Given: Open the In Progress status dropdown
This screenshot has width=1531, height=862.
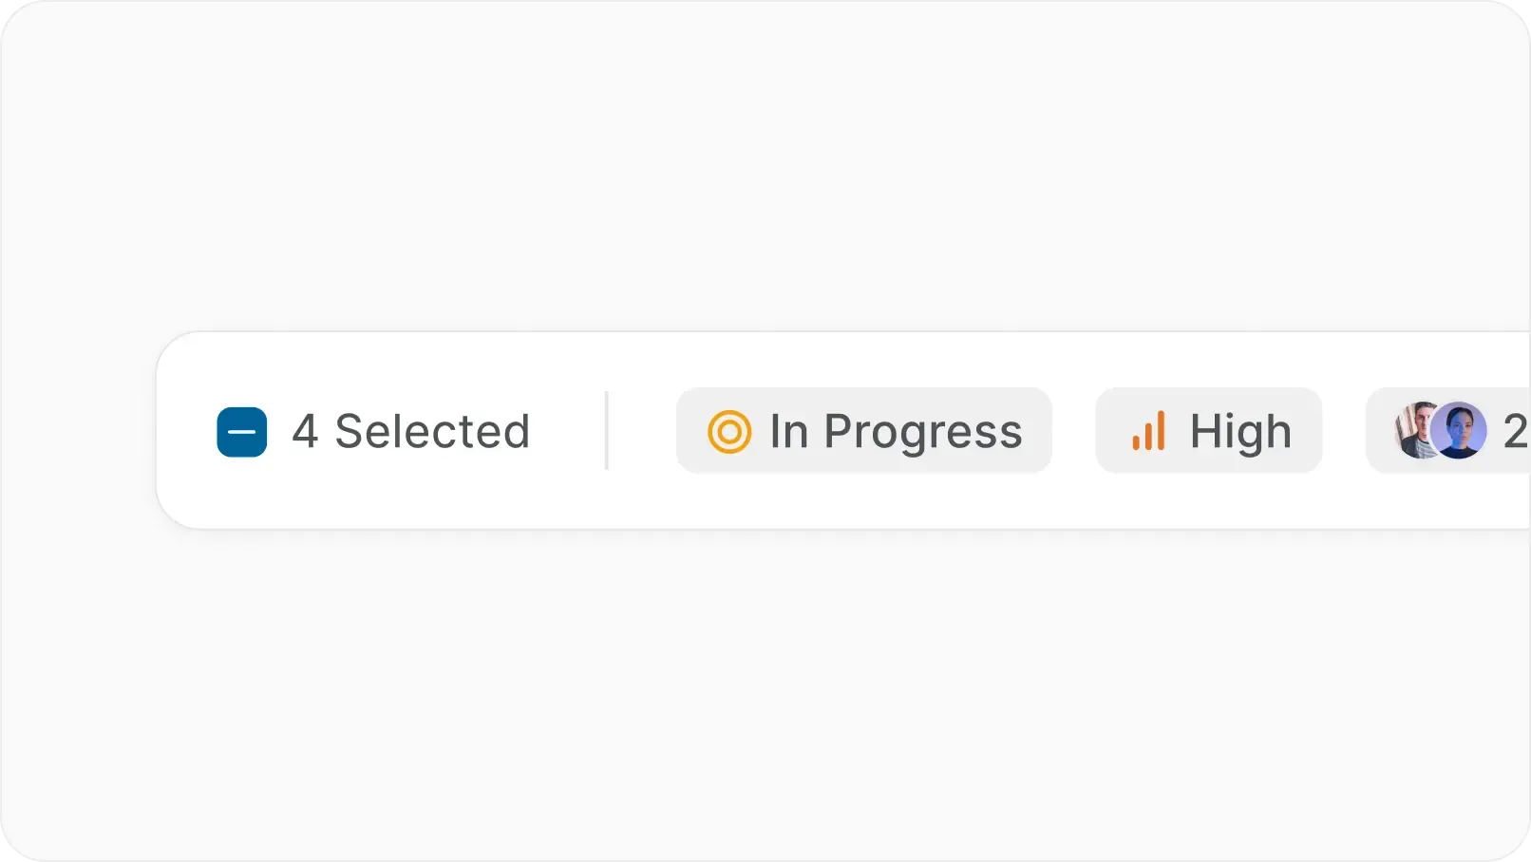Looking at the screenshot, I should click(x=863, y=430).
